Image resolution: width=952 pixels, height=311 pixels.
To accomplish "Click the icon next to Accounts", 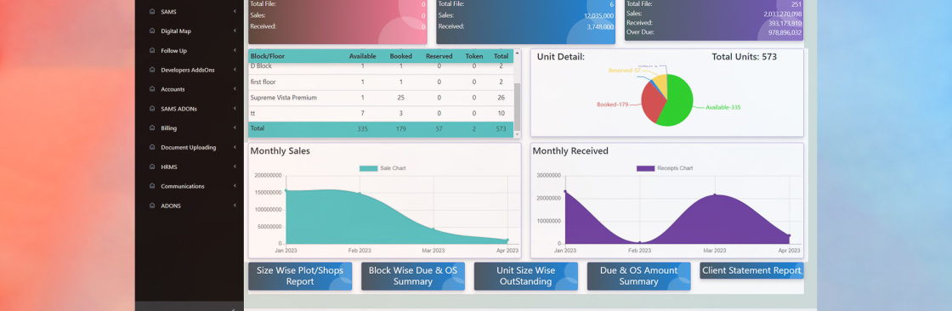I will point(152,89).
